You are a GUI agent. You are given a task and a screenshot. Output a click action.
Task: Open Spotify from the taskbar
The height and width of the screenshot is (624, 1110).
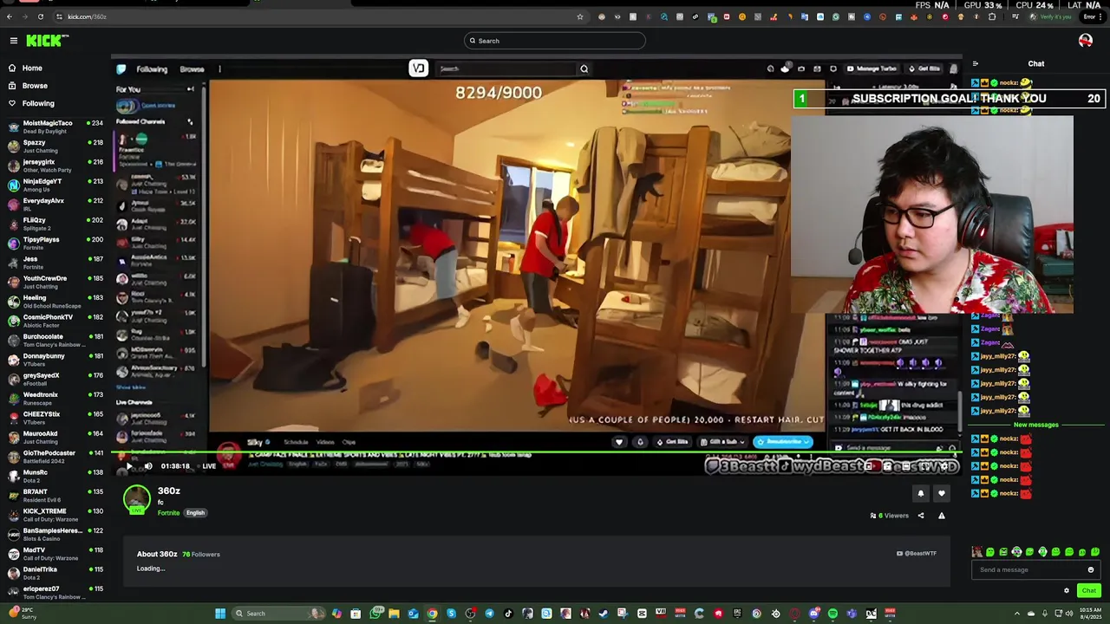tap(832, 614)
